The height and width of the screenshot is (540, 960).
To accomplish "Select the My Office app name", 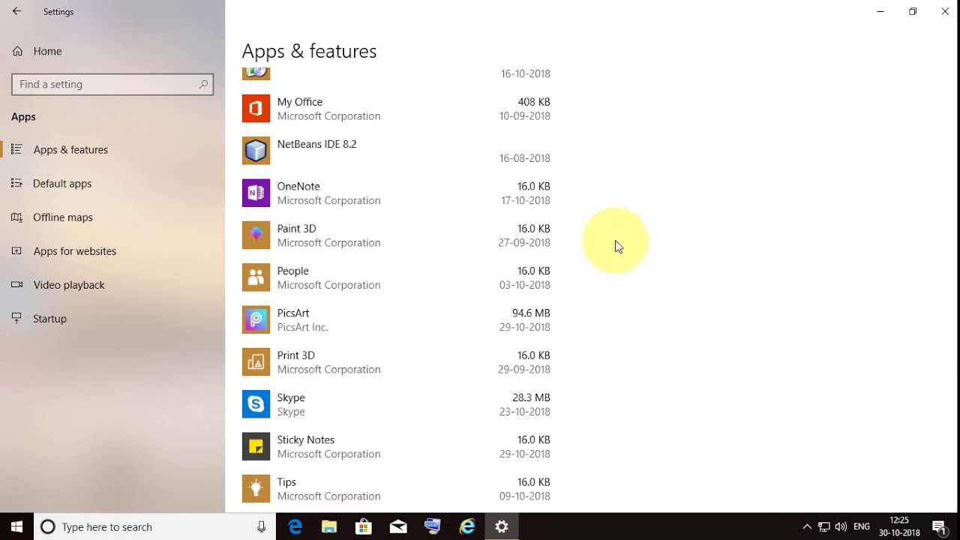I will click(300, 102).
